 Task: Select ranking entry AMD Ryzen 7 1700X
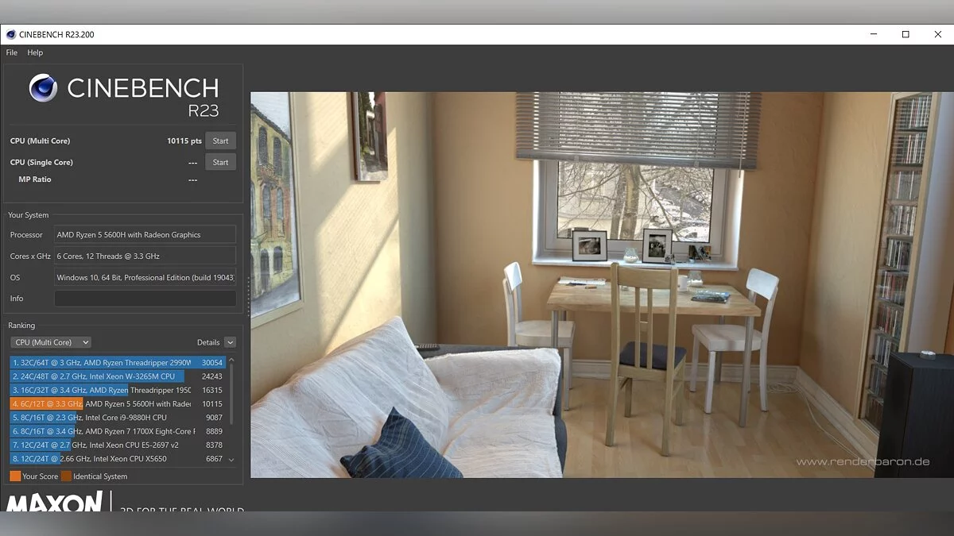[118, 431]
